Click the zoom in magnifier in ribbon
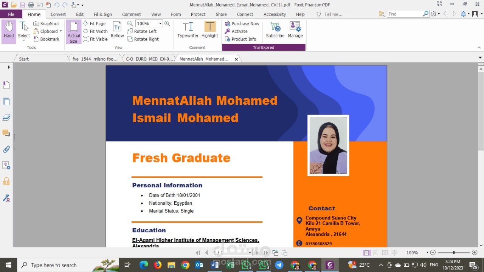 167,23
